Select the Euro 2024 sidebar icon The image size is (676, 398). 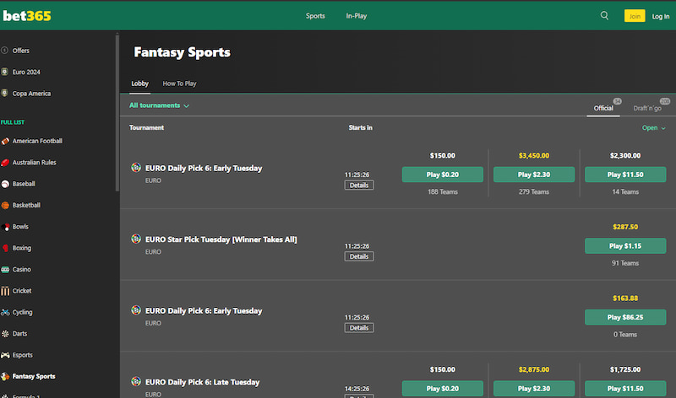[5, 72]
